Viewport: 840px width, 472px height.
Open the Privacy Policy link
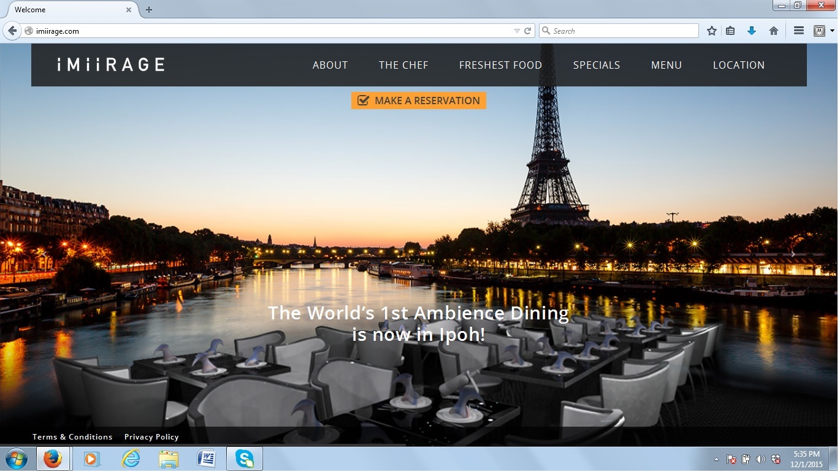click(151, 437)
